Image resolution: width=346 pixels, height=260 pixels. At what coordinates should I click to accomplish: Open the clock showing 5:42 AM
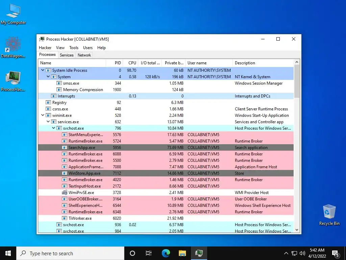tap(317, 253)
